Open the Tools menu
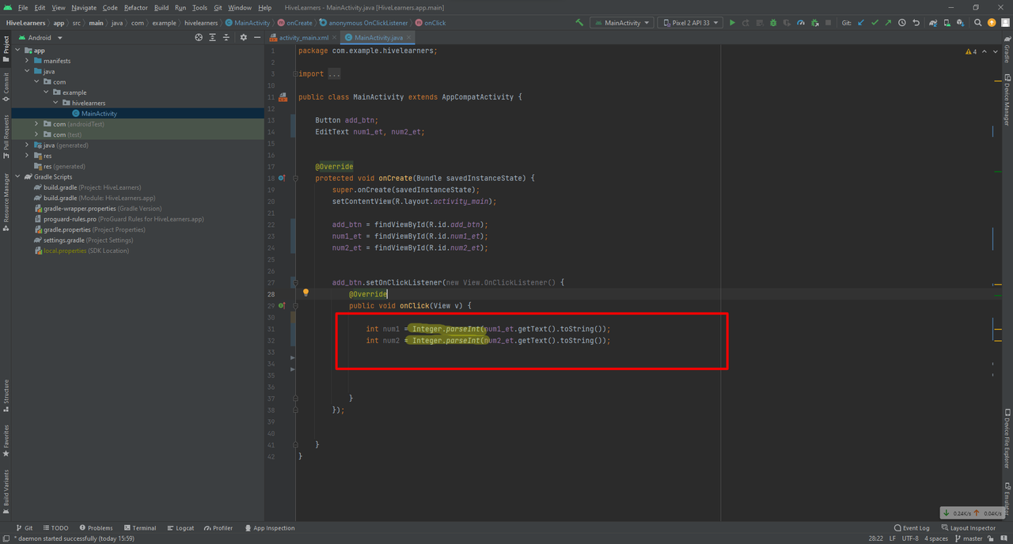Screen dimensions: 1013x544 click(199, 8)
